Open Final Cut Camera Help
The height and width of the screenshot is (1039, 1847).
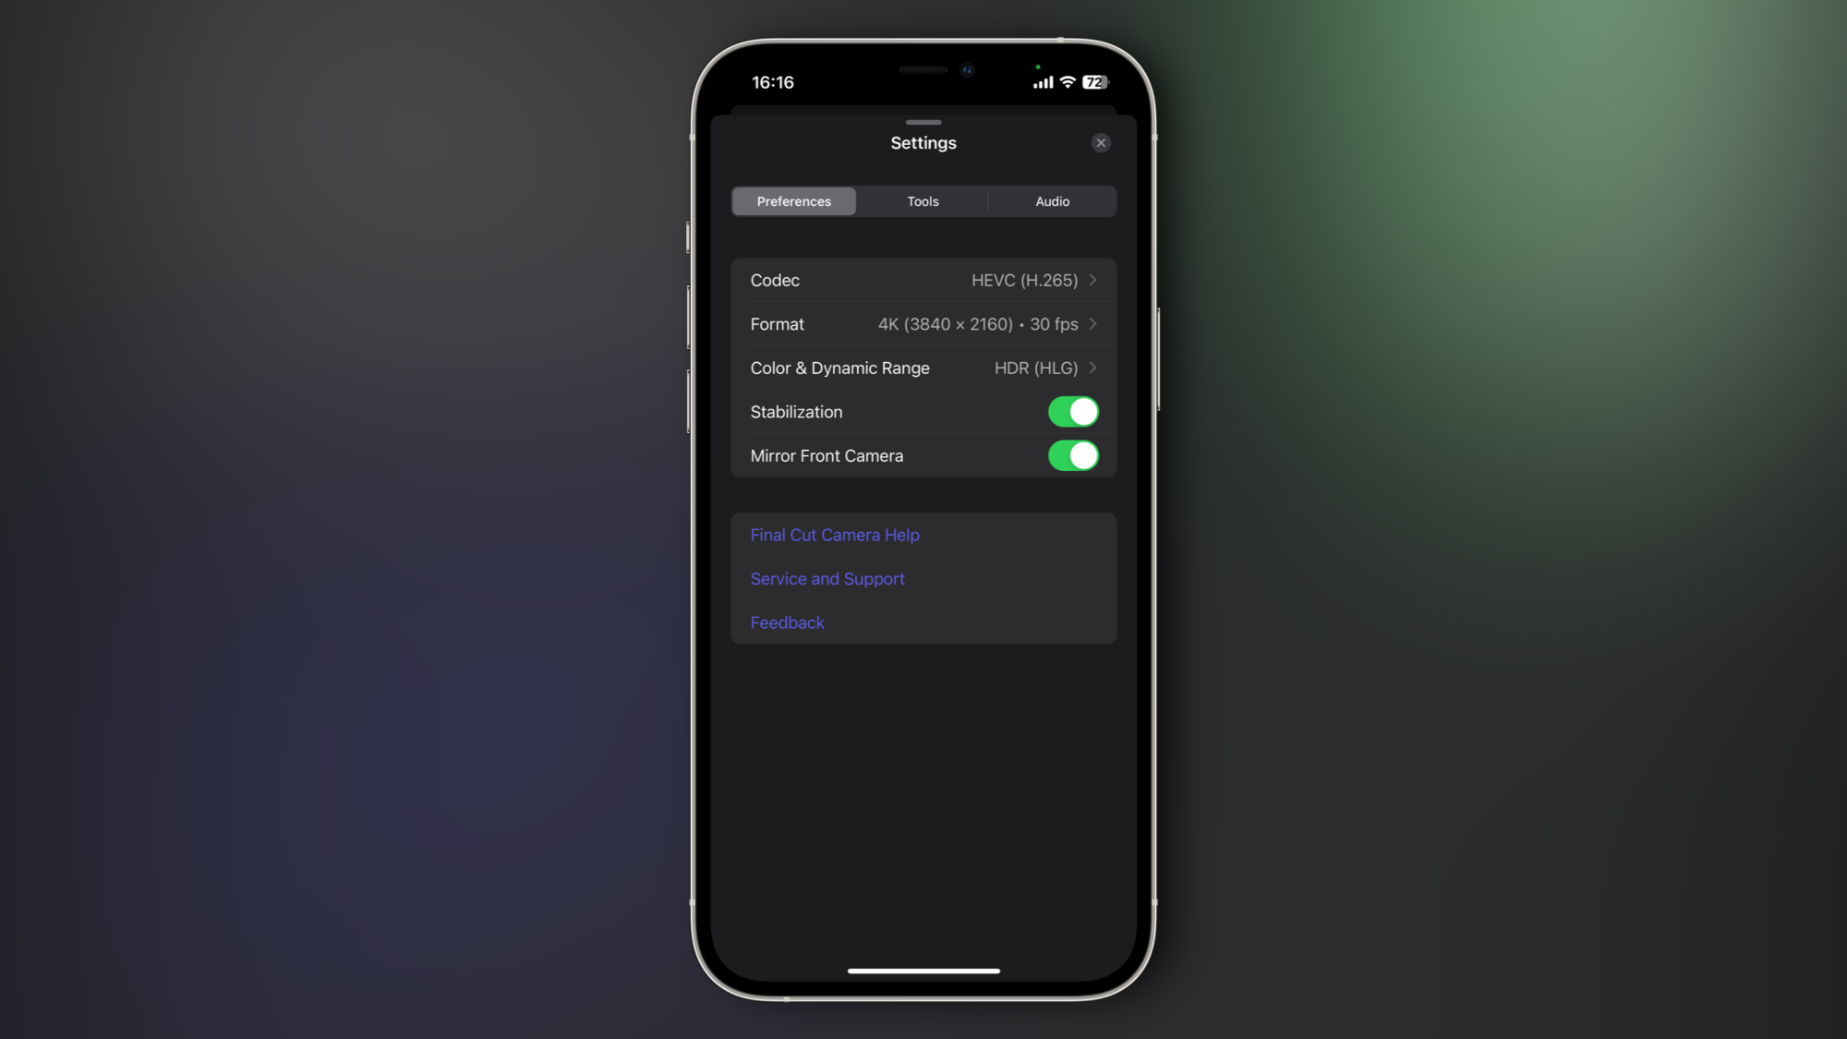(835, 534)
